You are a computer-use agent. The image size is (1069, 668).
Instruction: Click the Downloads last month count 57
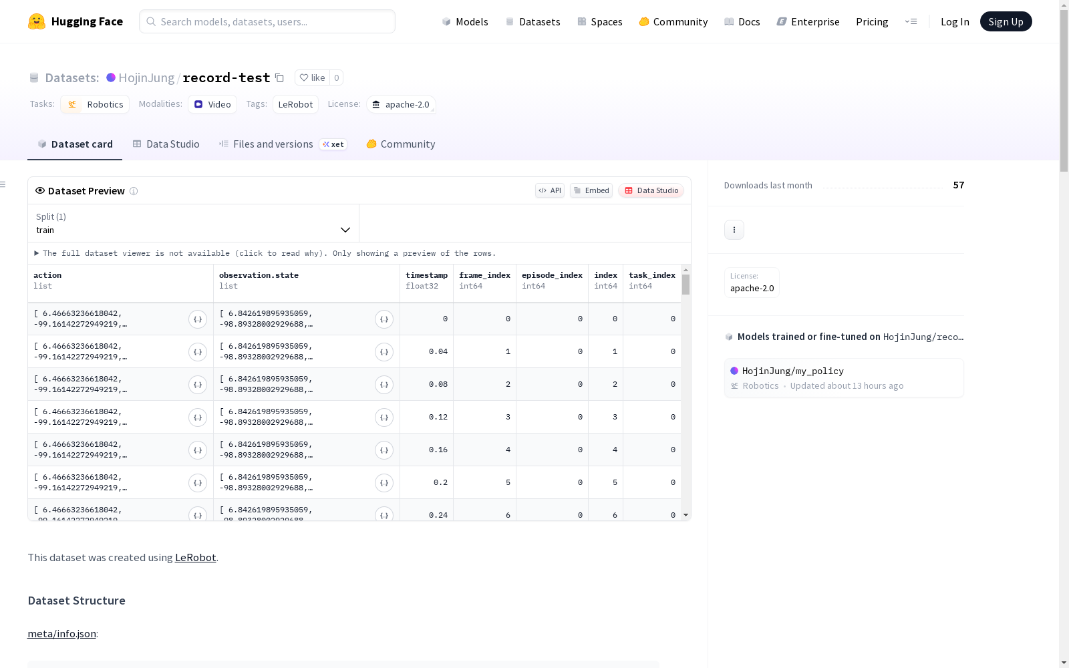click(x=959, y=185)
